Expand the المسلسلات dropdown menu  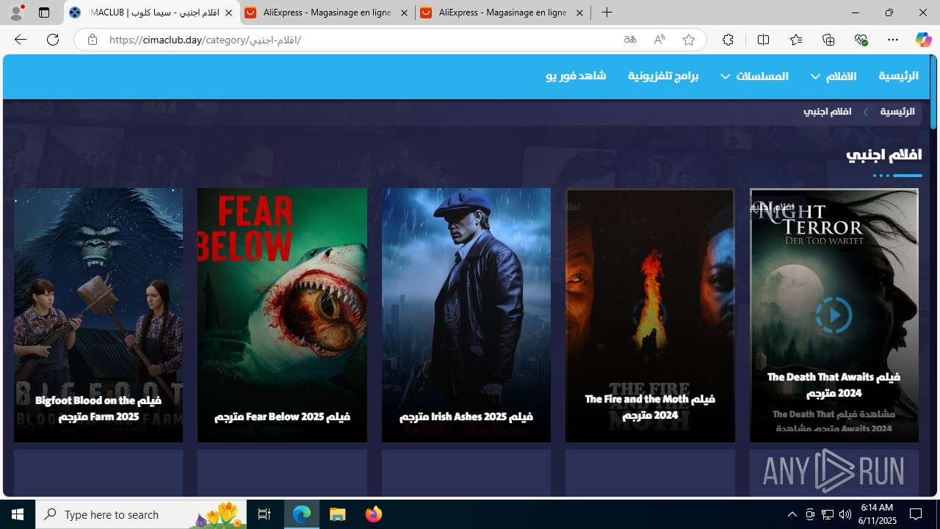754,76
